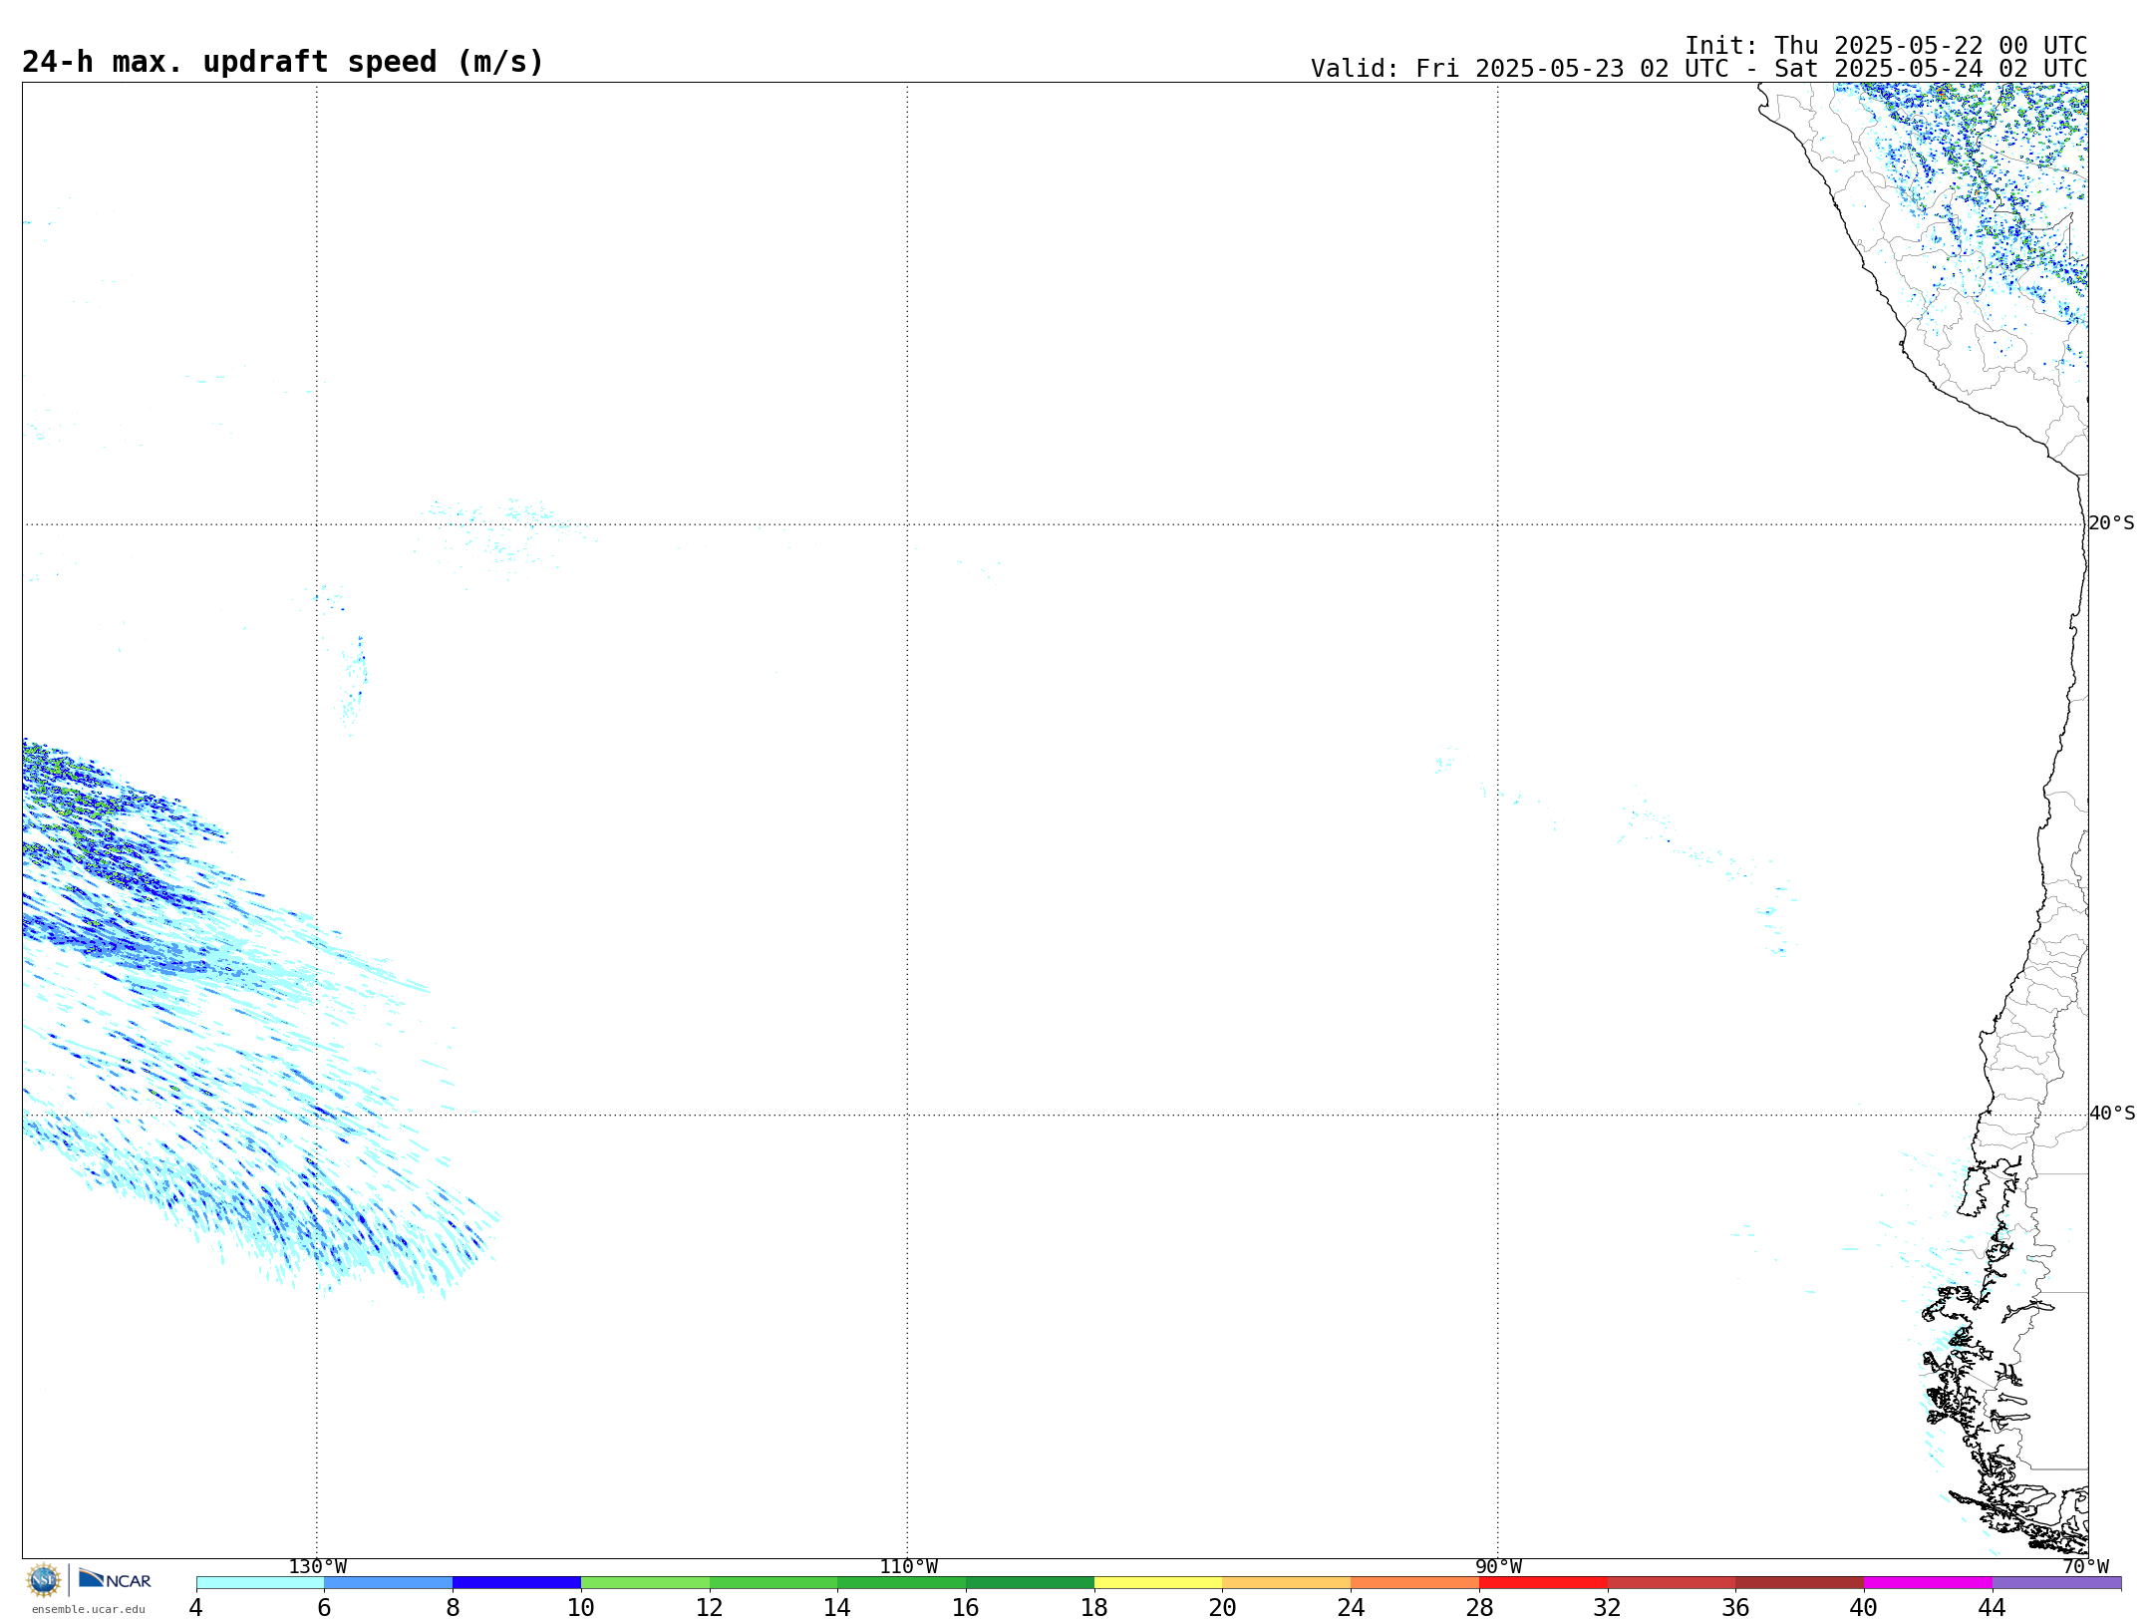Click the 110°W longitude label
Viewport: 2153px width, 1621px height.
click(x=908, y=1567)
